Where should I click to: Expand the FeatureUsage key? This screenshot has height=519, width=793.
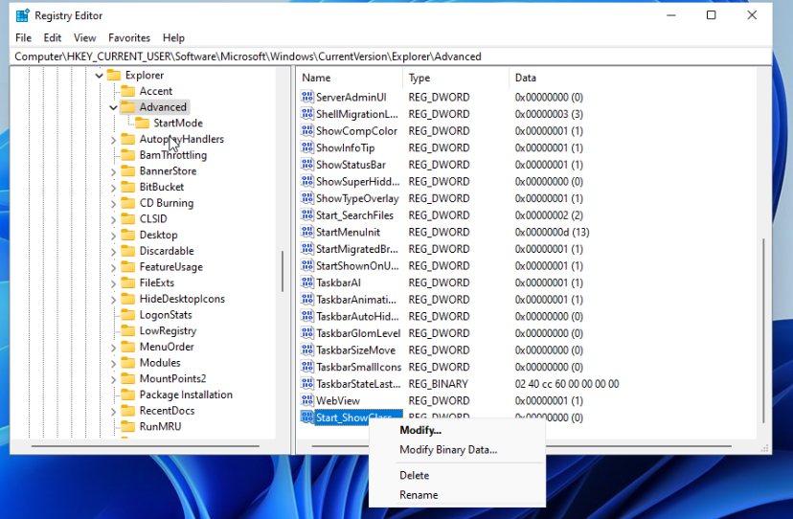tap(113, 267)
